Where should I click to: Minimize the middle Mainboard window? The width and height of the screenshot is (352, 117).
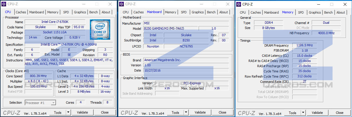click(x=201, y=4)
